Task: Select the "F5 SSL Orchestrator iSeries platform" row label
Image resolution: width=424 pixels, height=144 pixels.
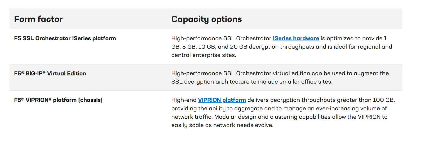Action: point(65,38)
